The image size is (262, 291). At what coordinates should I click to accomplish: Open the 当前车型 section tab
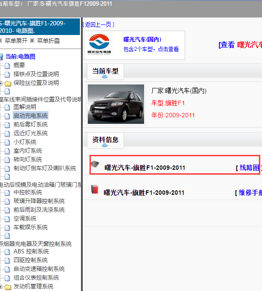coord(105,72)
